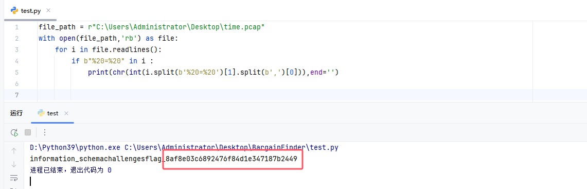Screen dimensions: 587x189
Task: Close the test.py editor tab
Action: (x=48, y=10)
